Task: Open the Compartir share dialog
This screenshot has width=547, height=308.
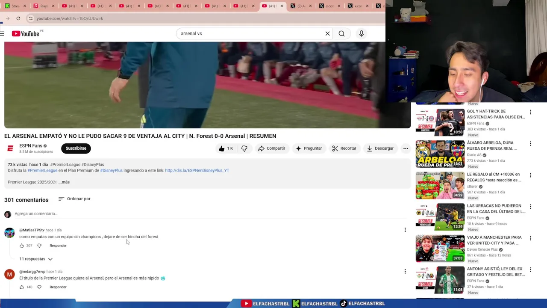Action: 272,148
